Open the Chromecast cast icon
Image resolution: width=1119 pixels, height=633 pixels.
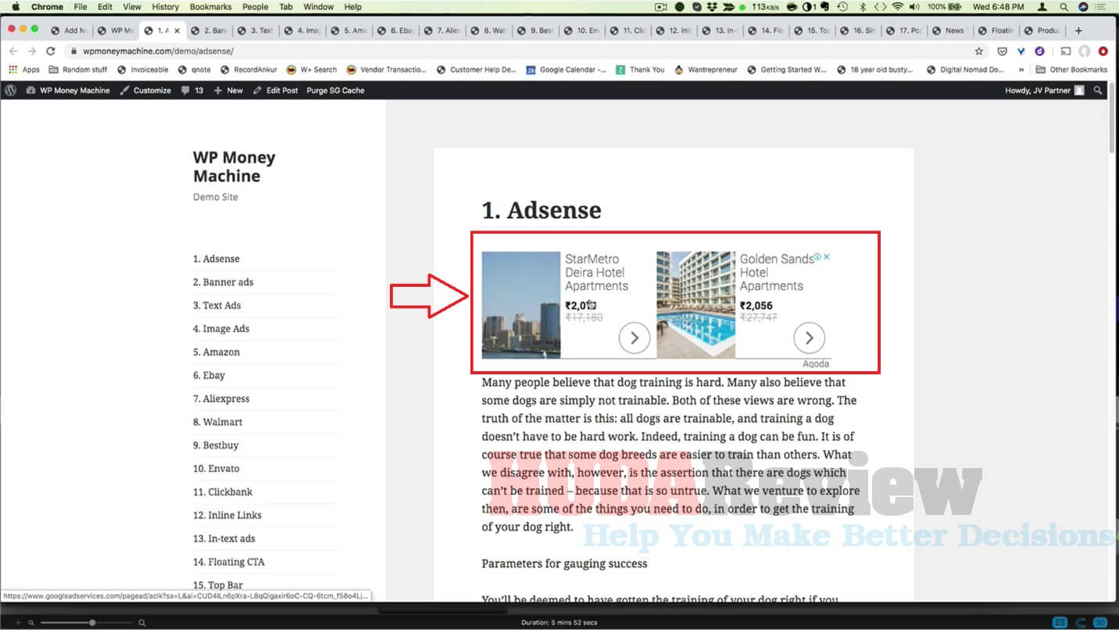tap(1066, 51)
